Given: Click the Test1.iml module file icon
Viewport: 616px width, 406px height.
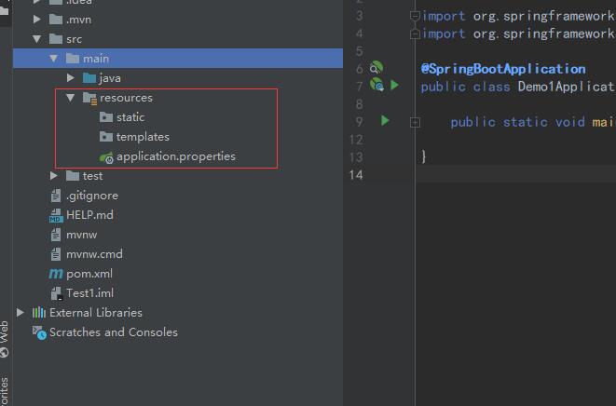Looking at the screenshot, I should [56, 293].
